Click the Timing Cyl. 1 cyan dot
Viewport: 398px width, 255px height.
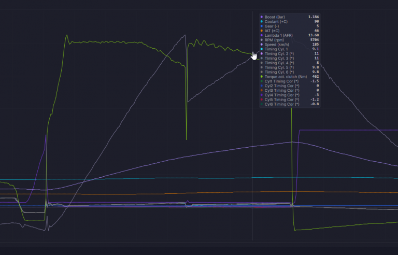point(261,49)
